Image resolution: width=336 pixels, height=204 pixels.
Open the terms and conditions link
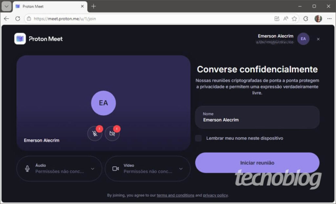[x=176, y=195]
